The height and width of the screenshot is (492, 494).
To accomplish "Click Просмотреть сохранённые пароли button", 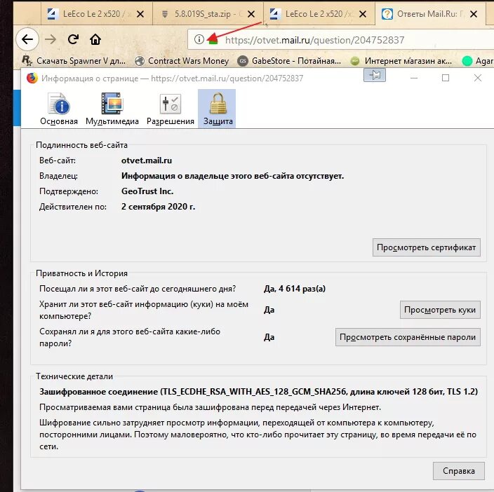I will tap(408, 337).
